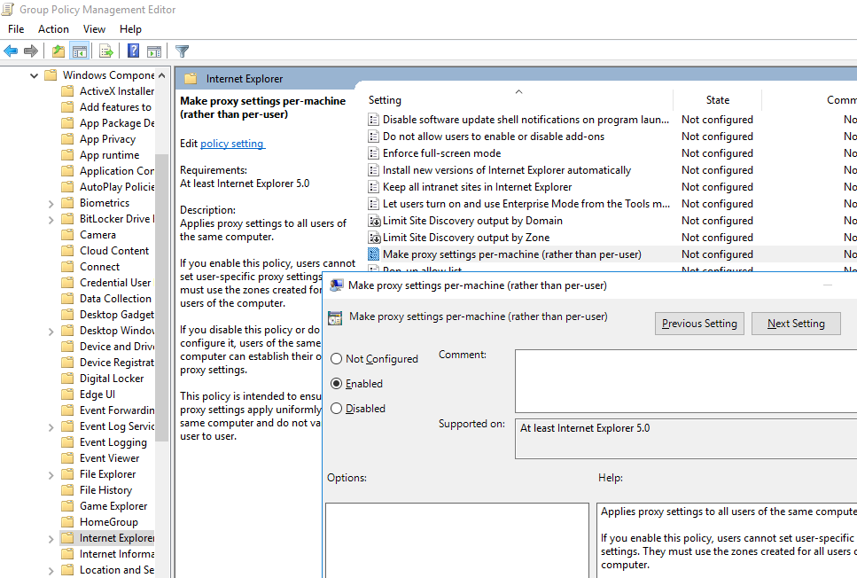857x578 pixels.
Task: Select the Disabled radio button
Action: [337, 409]
